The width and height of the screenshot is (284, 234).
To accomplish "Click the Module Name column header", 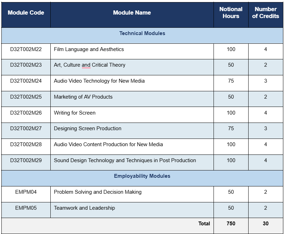I will point(132,13).
